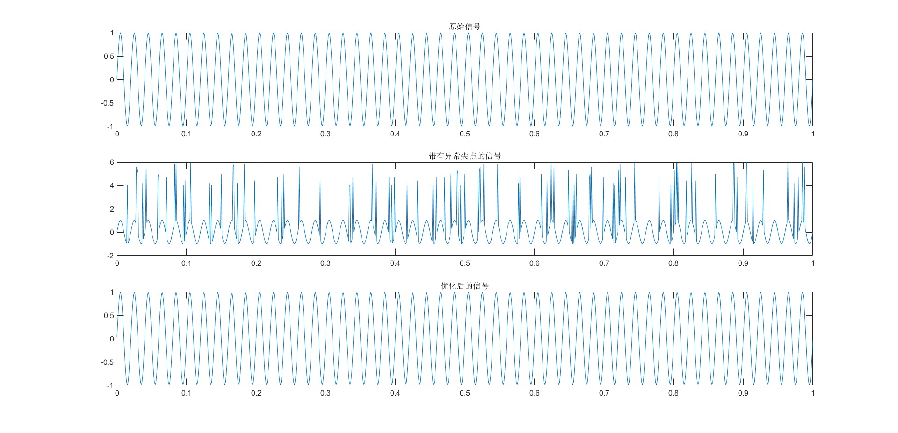Click y-axis tick -1 of the 优化后的信号 plot
Screen dimensions: 898x433
coord(110,386)
